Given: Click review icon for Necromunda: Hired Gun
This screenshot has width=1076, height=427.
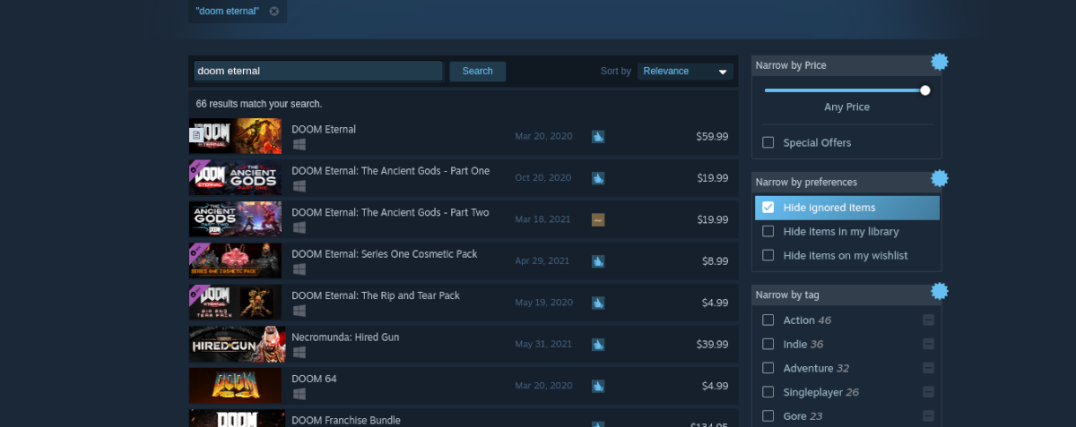Looking at the screenshot, I should tap(598, 345).
